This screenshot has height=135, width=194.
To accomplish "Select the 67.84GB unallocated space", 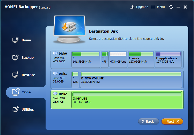I will (118, 59).
